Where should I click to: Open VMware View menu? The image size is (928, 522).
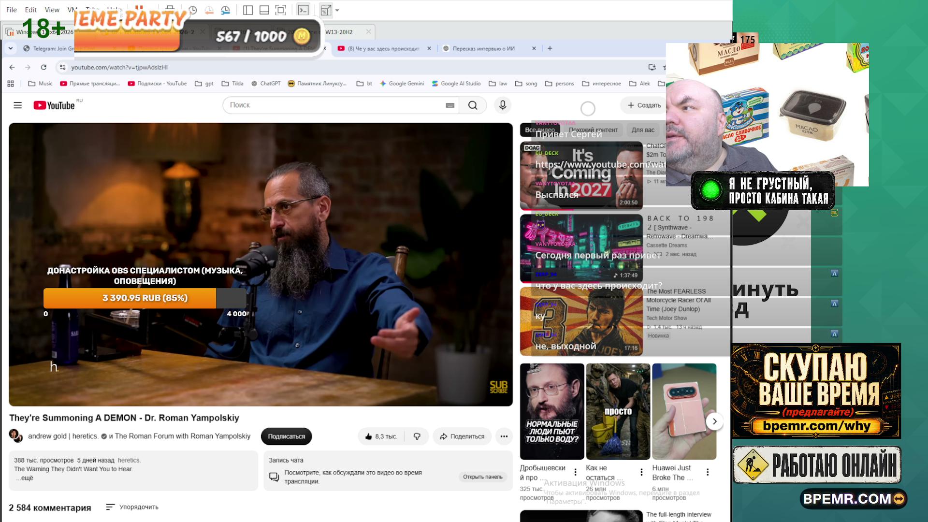[x=52, y=10]
